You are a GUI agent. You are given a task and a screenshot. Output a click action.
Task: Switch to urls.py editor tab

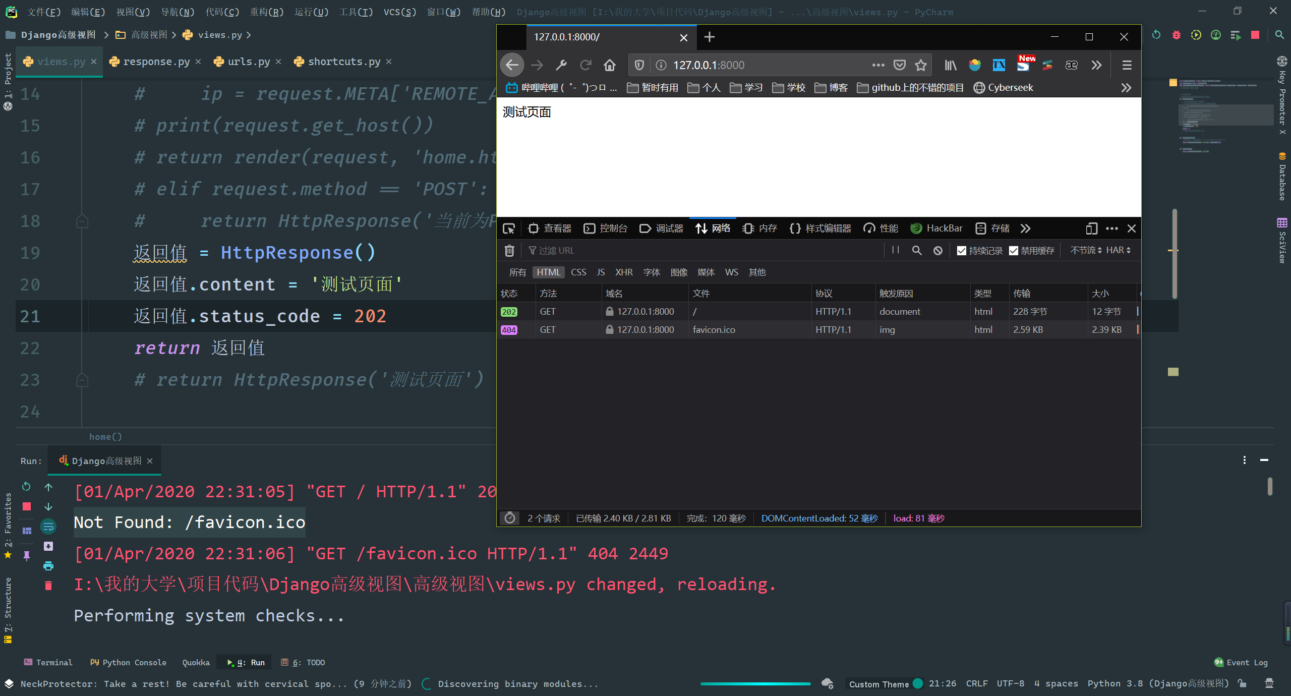pos(248,62)
